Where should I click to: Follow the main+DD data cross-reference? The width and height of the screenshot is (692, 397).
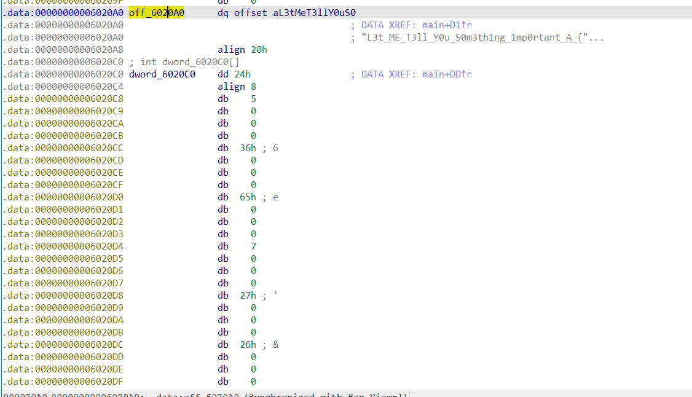[x=447, y=74]
